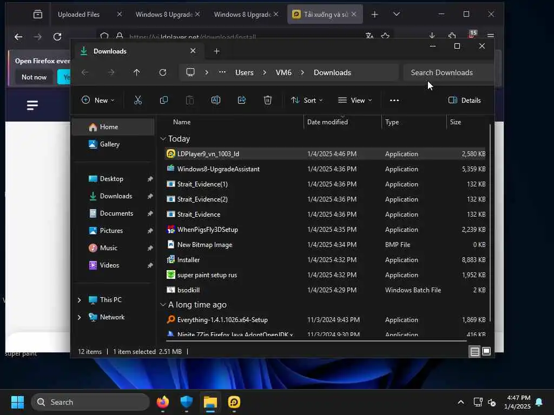Collapse the A long time ago group
The image size is (554, 415).
tap(163, 305)
